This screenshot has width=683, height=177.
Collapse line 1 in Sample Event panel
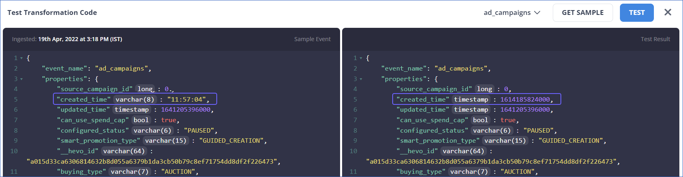(21, 58)
